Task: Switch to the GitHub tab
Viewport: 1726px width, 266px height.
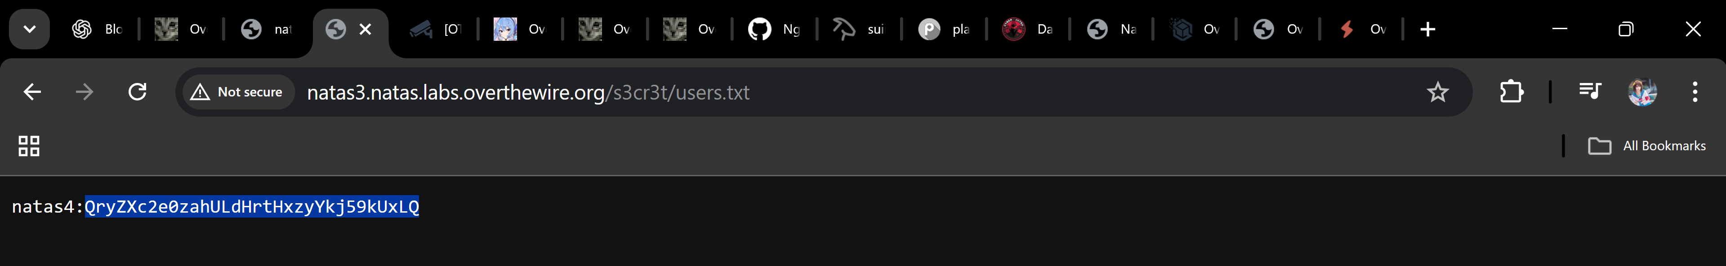Action: tap(774, 30)
